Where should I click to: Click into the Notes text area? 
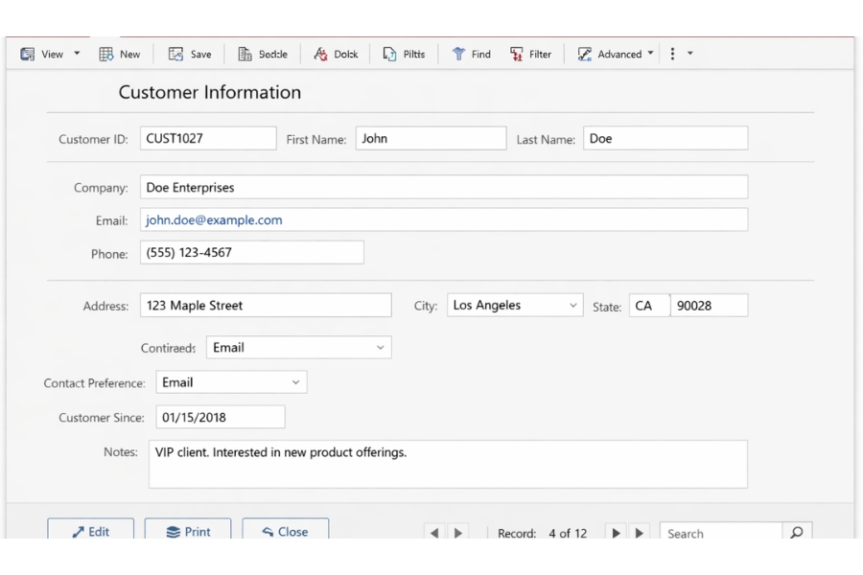448,465
